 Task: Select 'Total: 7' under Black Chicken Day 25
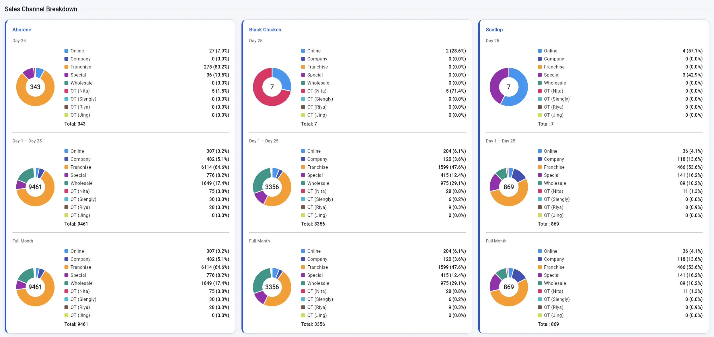(x=309, y=124)
